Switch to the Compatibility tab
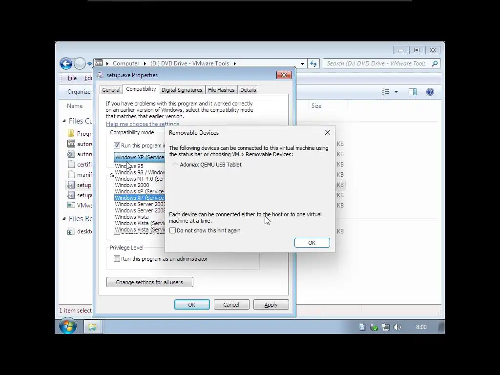500x375 pixels. click(141, 89)
